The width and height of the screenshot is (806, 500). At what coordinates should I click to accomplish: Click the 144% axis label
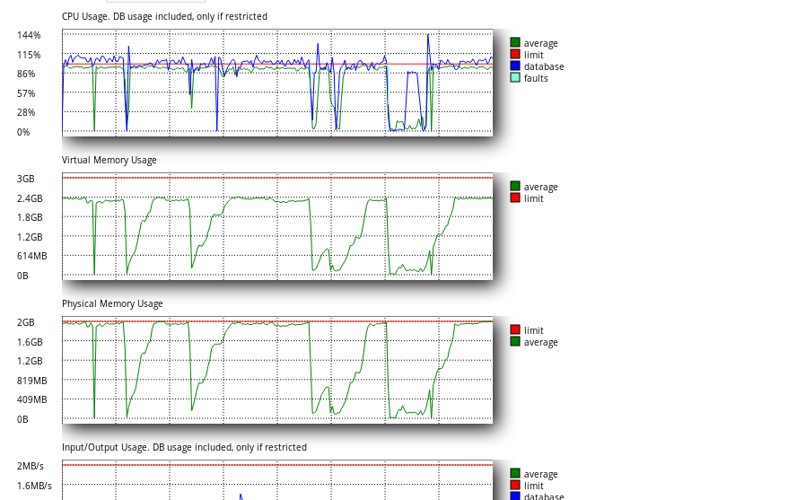point(29,35)
